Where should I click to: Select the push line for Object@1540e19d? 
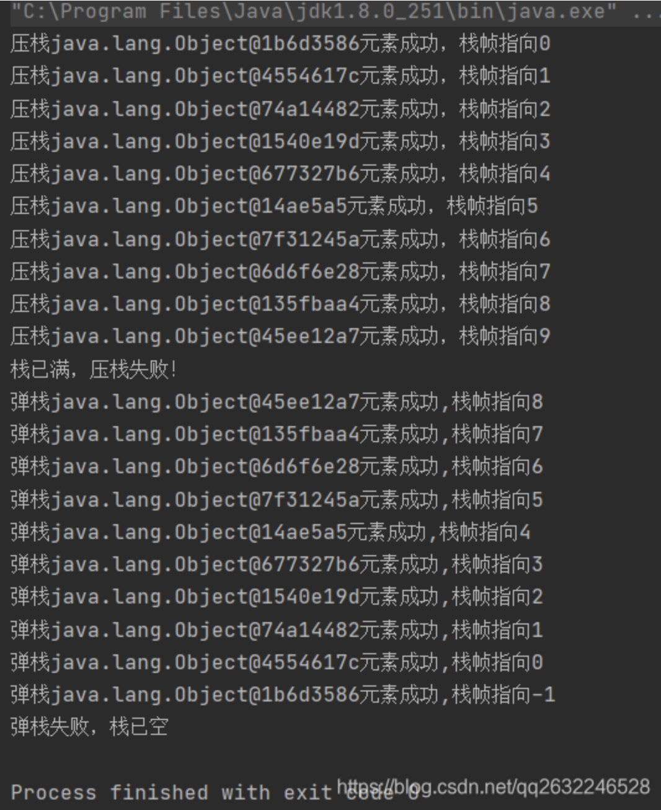click(x=280, y=141)
